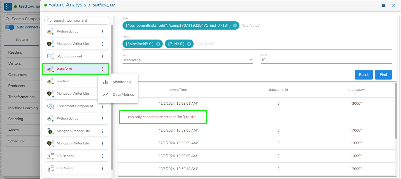Focus the Project field value input

pos(294,44)
